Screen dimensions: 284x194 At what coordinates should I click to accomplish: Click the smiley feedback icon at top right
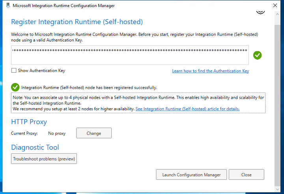260,11
